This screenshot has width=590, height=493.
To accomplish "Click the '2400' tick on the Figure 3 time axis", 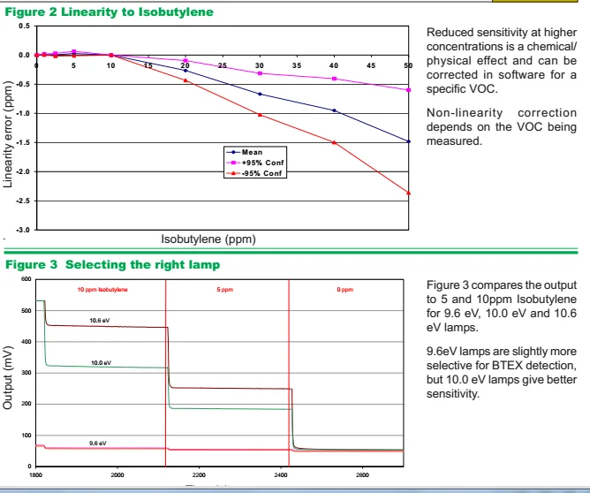I will [x=281, y=475].
